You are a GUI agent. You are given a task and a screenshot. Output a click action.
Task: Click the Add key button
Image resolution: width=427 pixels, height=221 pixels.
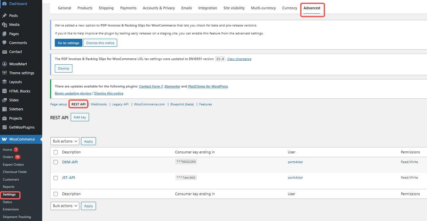click(80, 117)
